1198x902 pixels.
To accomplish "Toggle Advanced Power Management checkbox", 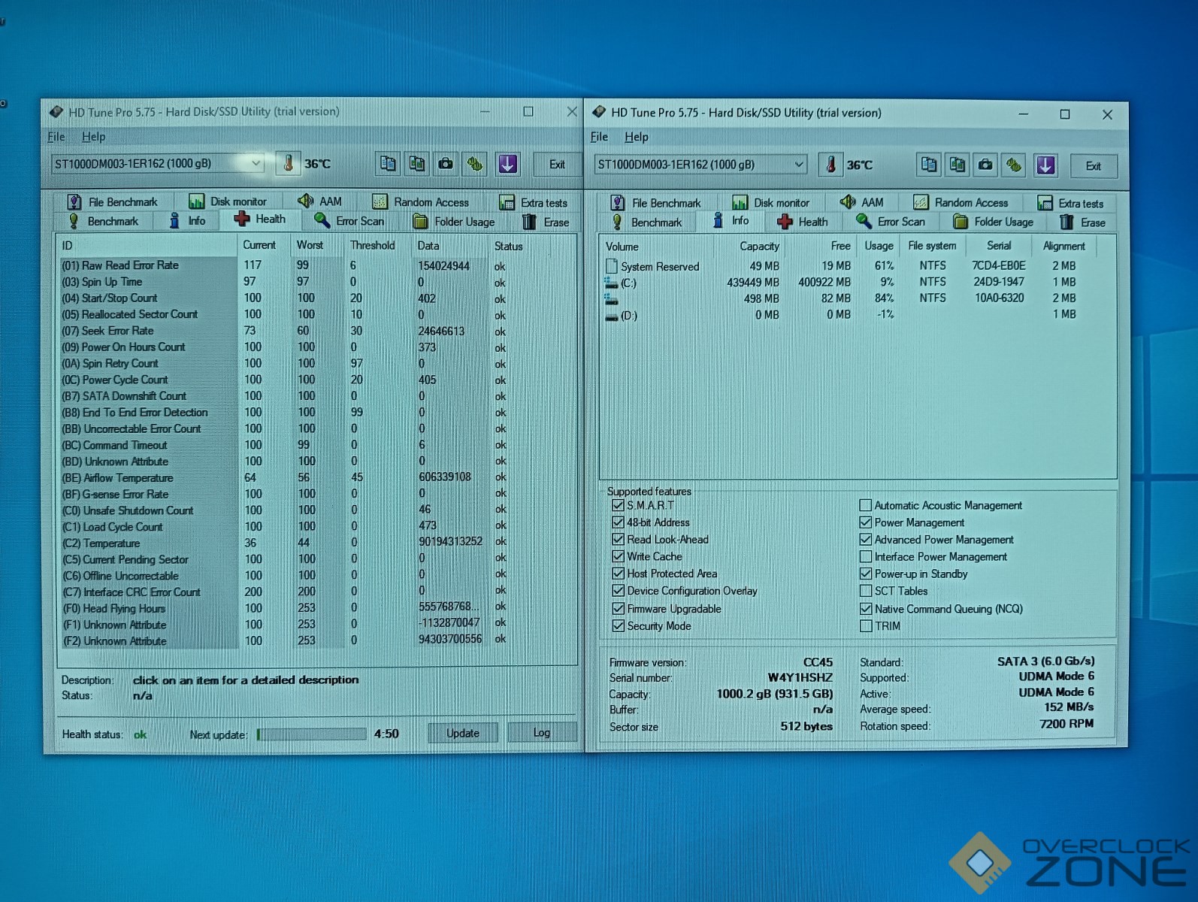I will click(x=866, y=540).
